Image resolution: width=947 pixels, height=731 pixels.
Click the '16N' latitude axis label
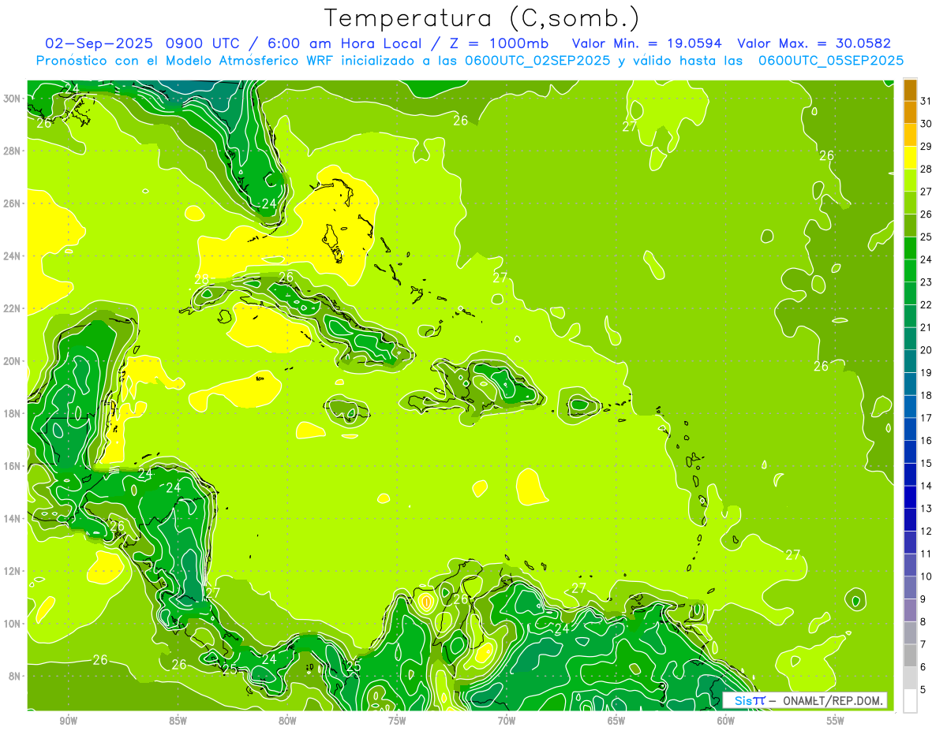(x=13, y=466)
